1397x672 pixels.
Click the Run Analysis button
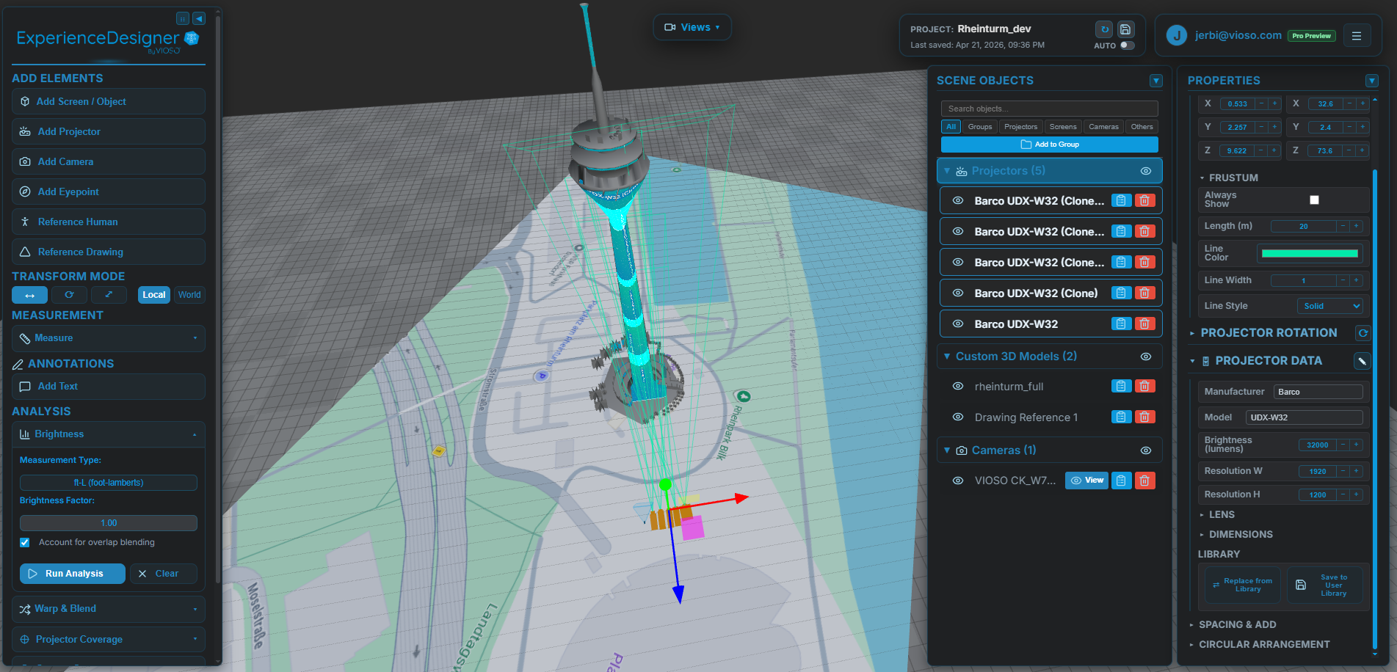coord(72,573)
